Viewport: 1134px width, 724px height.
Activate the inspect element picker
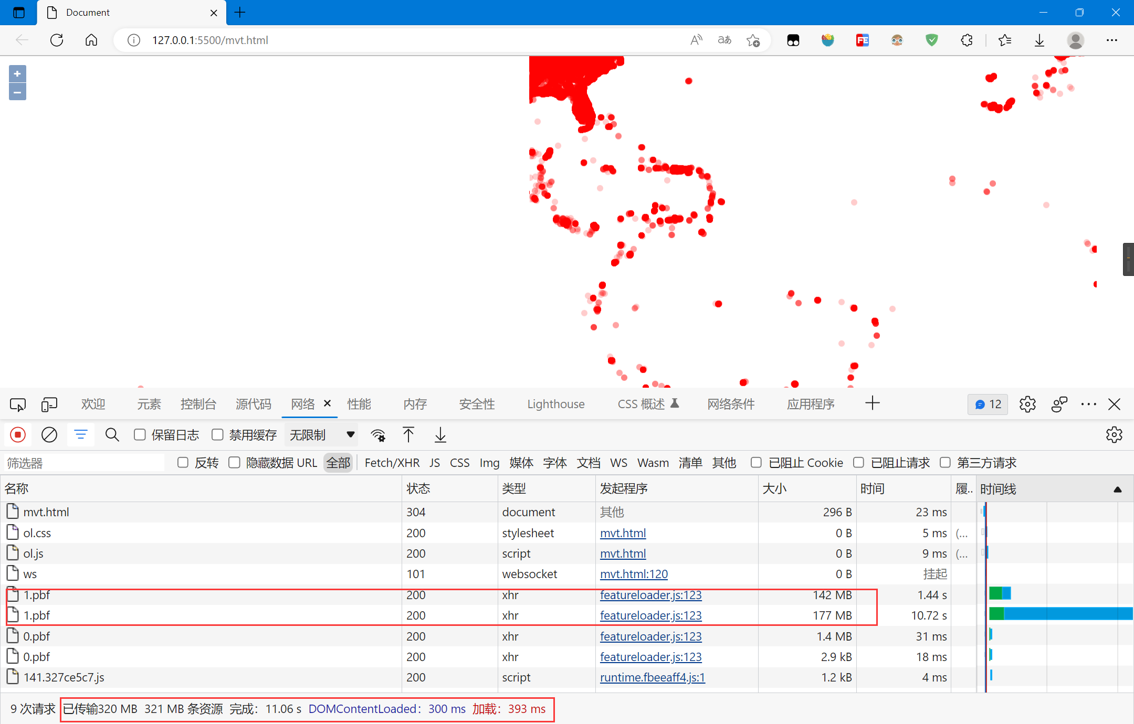pyautogui.click(x=18, y=404)
